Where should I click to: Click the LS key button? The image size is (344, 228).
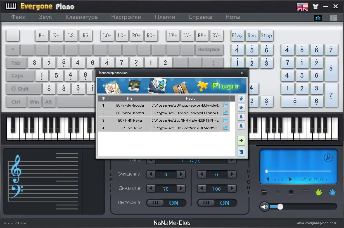click(71, 35)
